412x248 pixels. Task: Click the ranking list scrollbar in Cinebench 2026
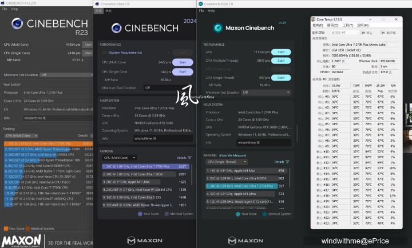click(x=290, y=178)
